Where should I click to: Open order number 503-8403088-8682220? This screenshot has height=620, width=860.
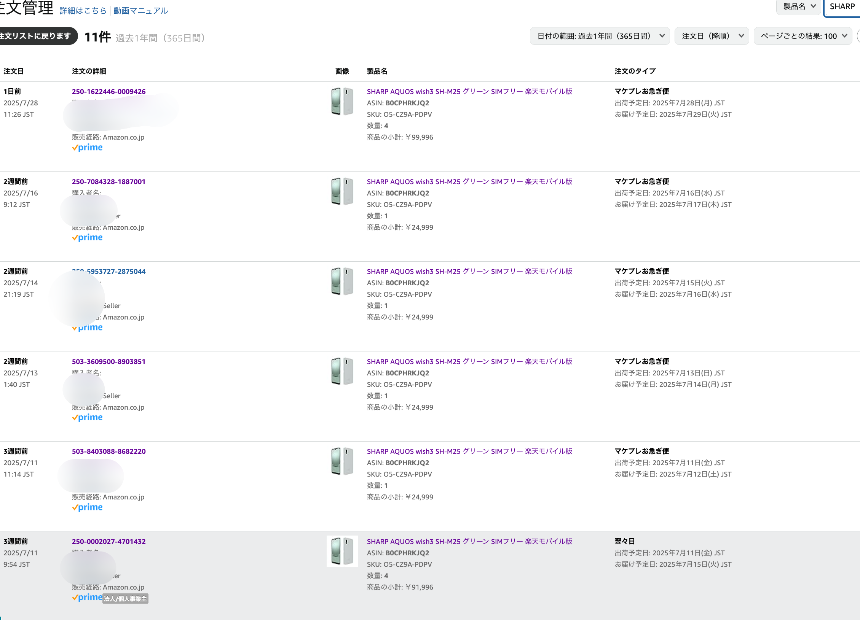(x=108, y=451)
